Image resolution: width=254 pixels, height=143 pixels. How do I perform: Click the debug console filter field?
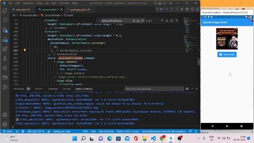point(154,89)
